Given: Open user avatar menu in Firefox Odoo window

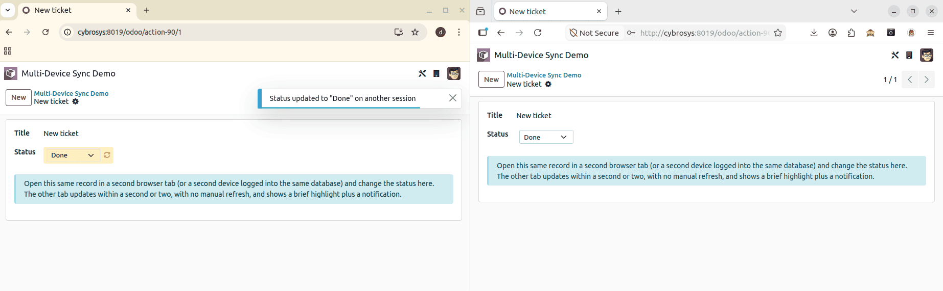Looking at the screenshot, I should tap(927, 55).
